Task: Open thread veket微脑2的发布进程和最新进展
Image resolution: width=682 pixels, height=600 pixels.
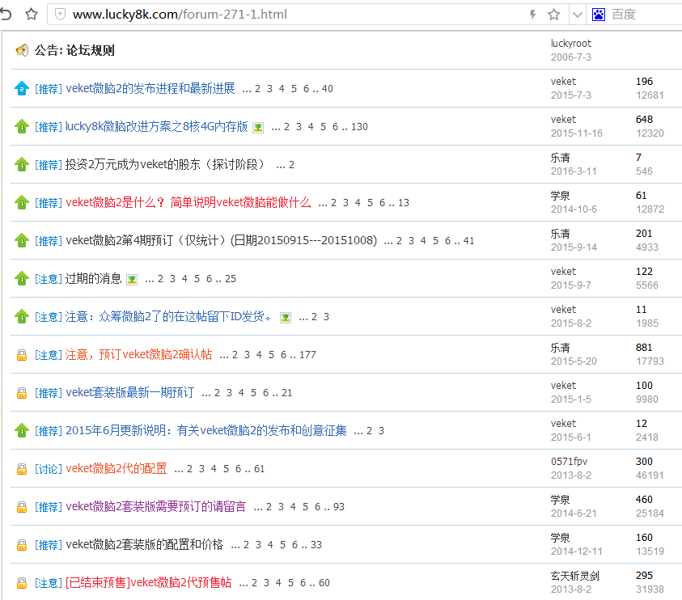Action: coord(150,88)
